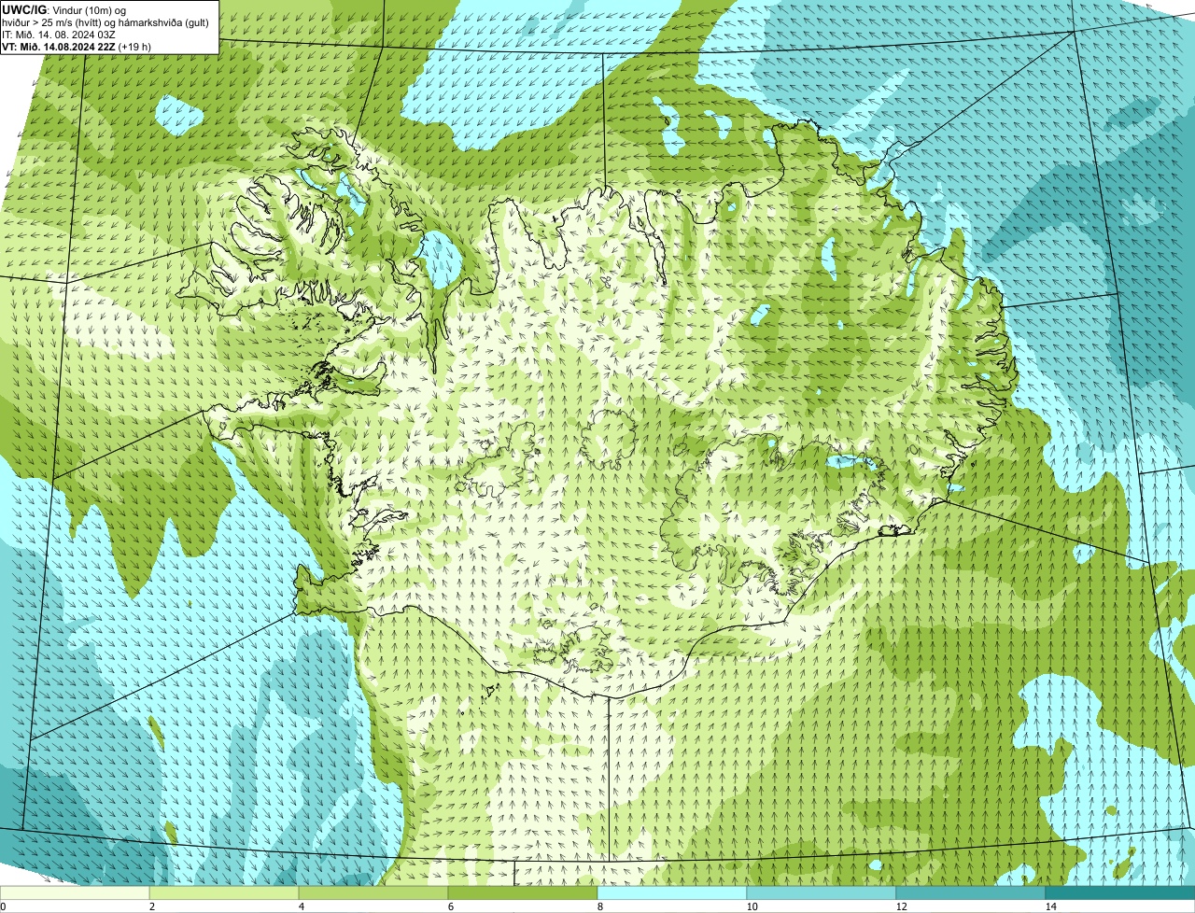Click the legend scale label "12"
This screenshot has height=913, width=1195.
point(901,906)
